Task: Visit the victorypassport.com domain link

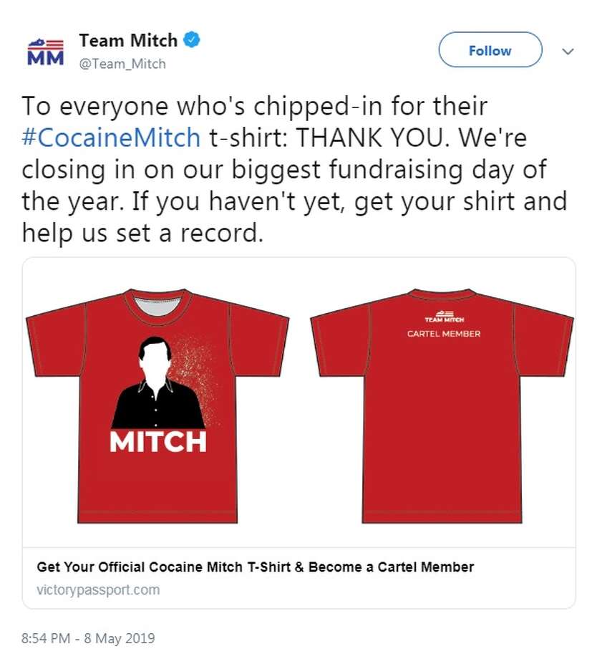Action: pos(98,590)
